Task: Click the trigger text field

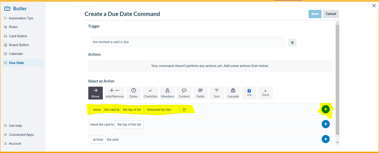Action: tap(187, 42)
